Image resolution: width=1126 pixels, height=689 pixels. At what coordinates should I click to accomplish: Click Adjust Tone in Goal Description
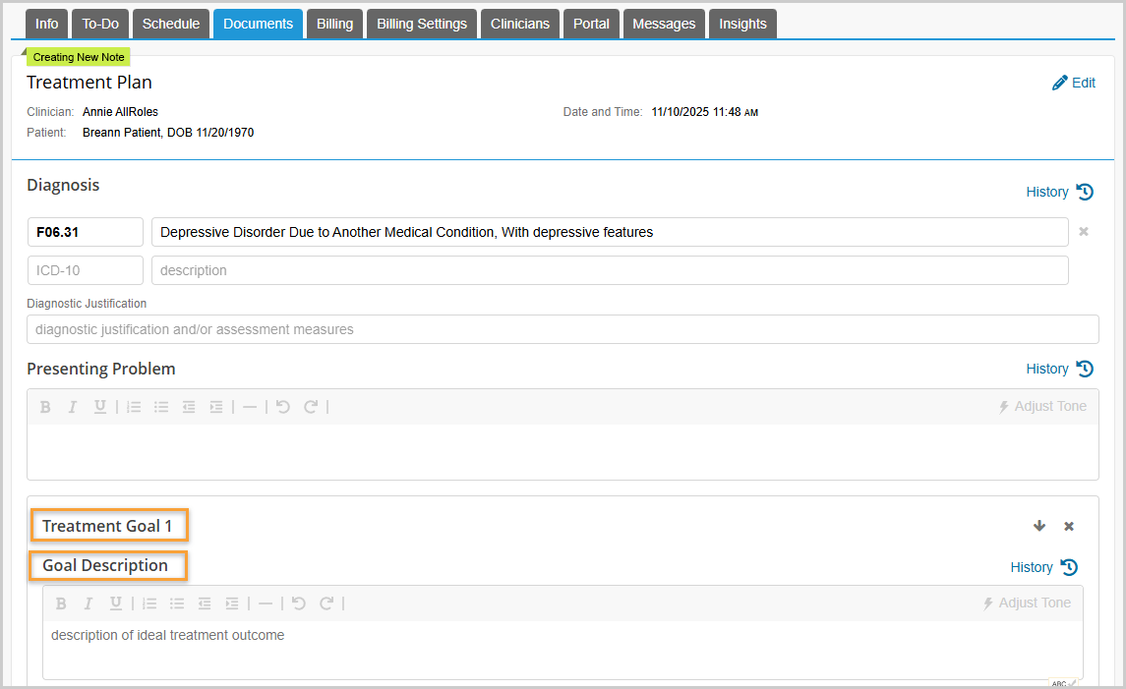pos(1027,603)
